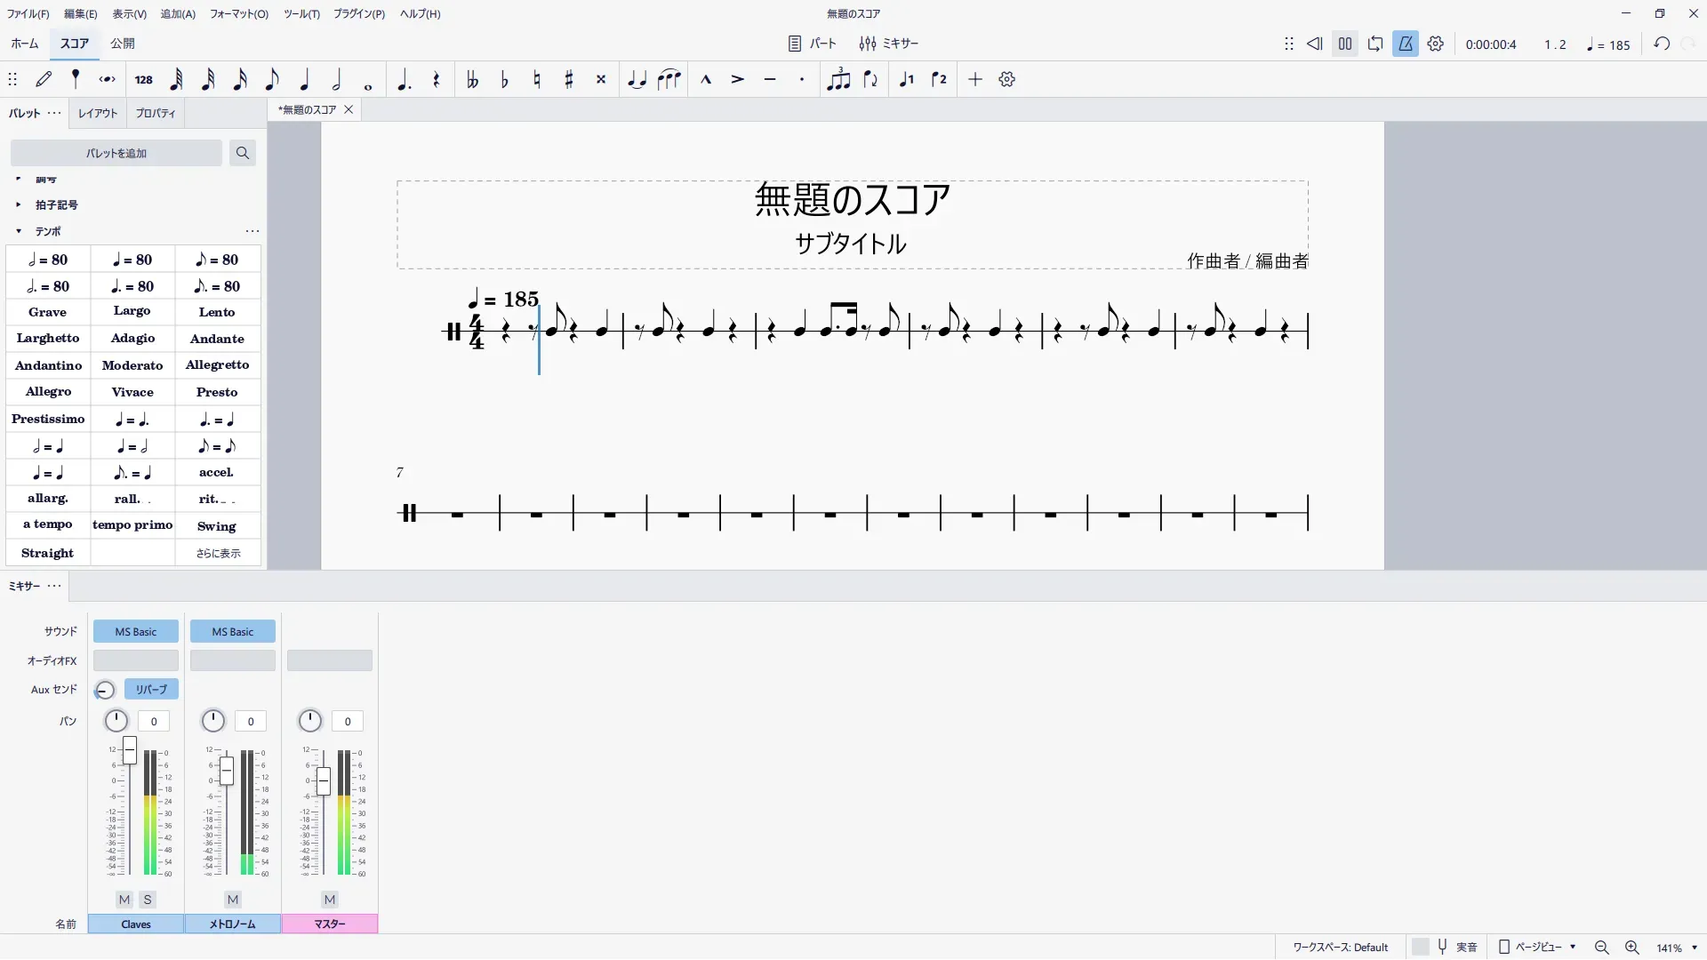Solo the Claves mixer channel
1707x960 pixels.
tap(148, 900)
